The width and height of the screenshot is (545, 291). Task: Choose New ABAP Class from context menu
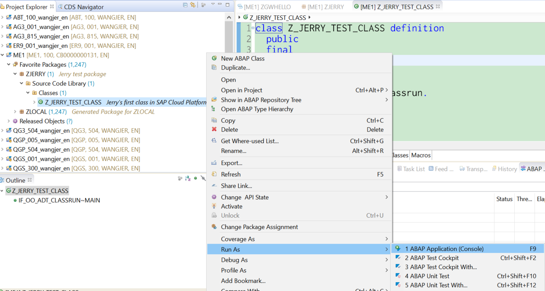299,58
